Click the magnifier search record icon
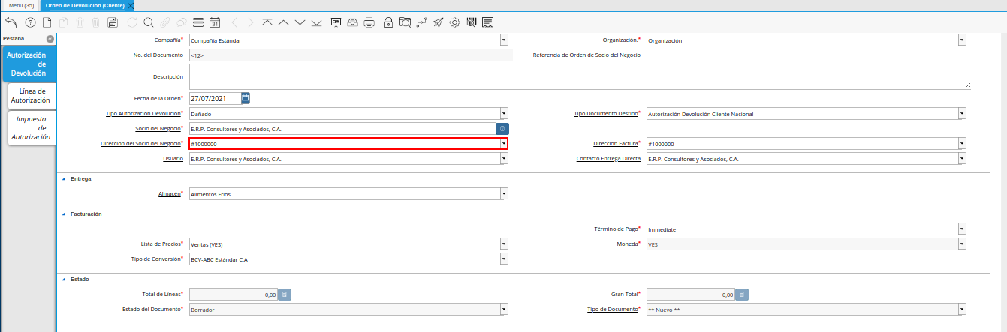This screenshot has width=1007, height=332. [x=148, y=22]
